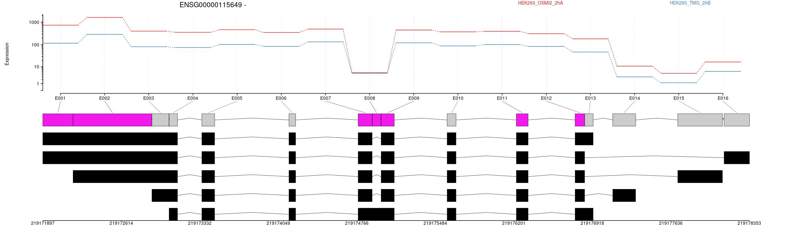Click genomic coordinate 219174766
This screenshot has width=785, height=229.
357,223
